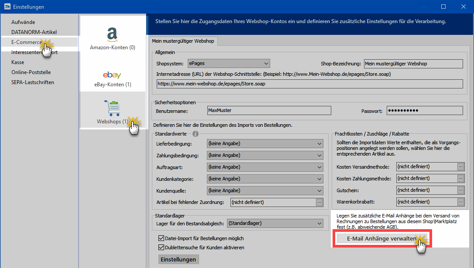
Task: Edit the Shop-Bezeichnung field
Action: coord(413,64)
